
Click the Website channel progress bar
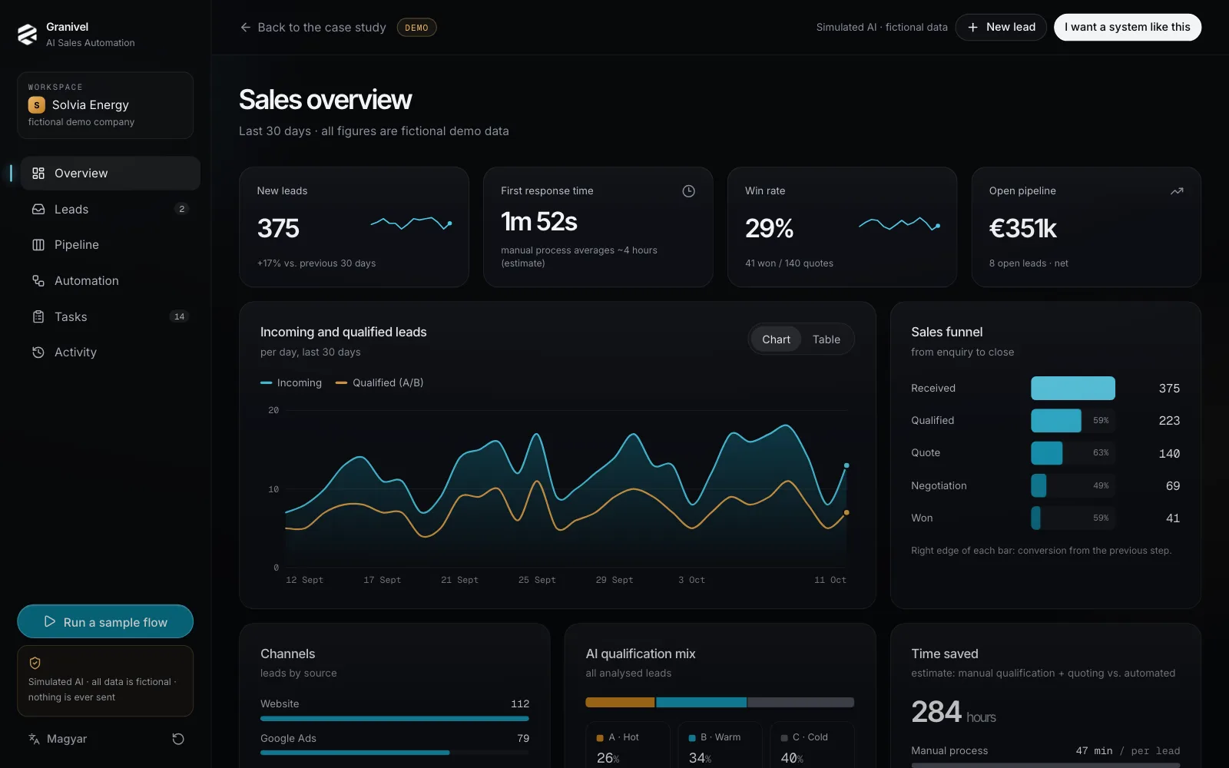pyautogui.click(x=395, y=719)
